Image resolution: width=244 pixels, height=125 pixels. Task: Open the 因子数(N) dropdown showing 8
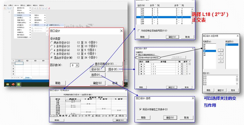click(77, 65)
